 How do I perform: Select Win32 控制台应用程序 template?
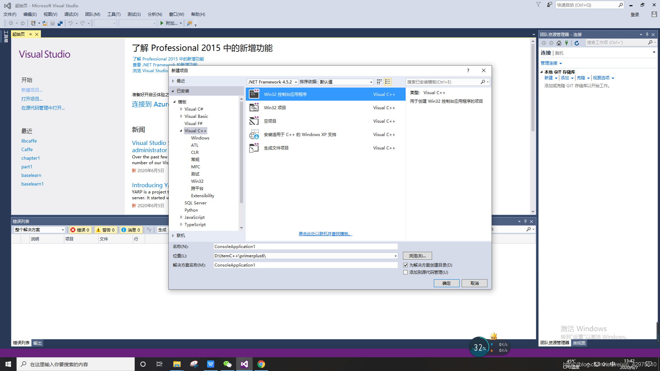pos(326,94)
